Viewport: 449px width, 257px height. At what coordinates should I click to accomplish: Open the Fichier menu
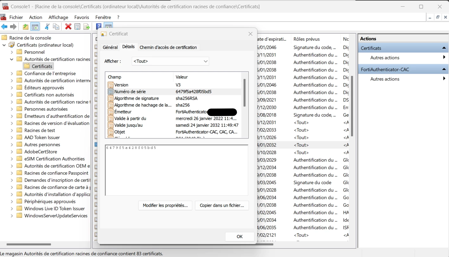[x=16, y=17]
